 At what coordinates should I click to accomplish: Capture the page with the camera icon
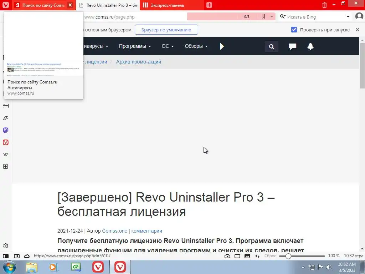227,256
